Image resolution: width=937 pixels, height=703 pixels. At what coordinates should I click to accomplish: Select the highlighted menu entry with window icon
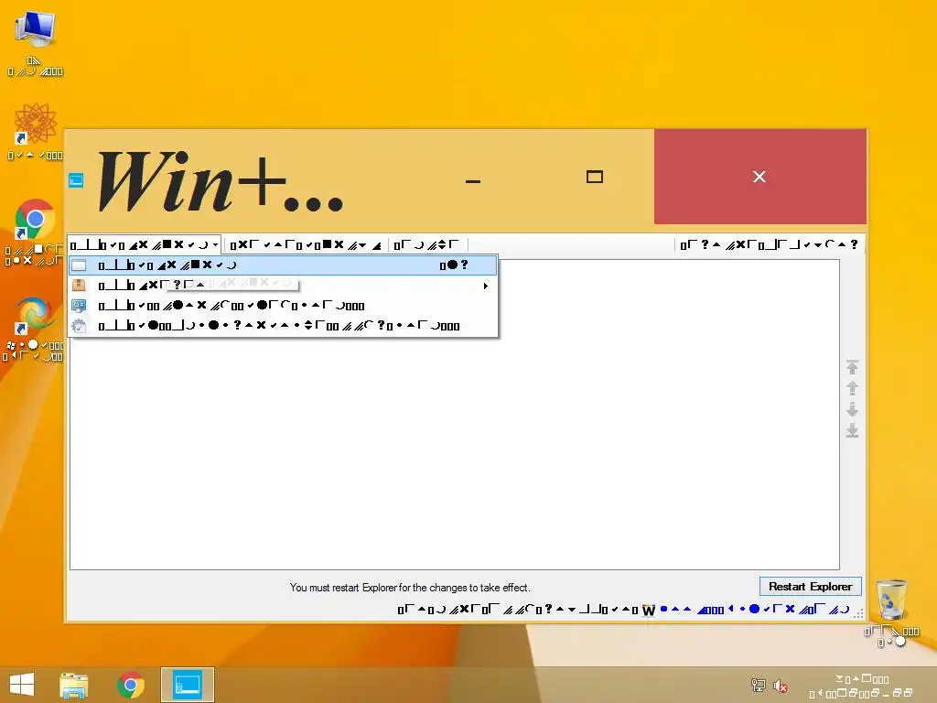coord(284,265)
